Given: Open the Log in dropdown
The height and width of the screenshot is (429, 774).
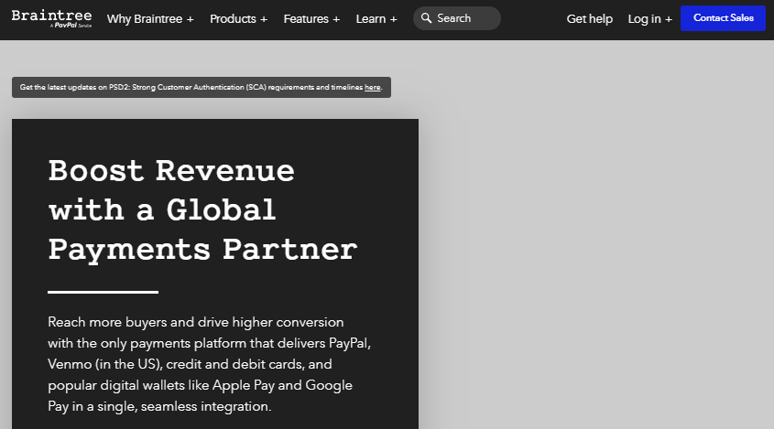Looking at the screenshot, I should pos(644,19).
